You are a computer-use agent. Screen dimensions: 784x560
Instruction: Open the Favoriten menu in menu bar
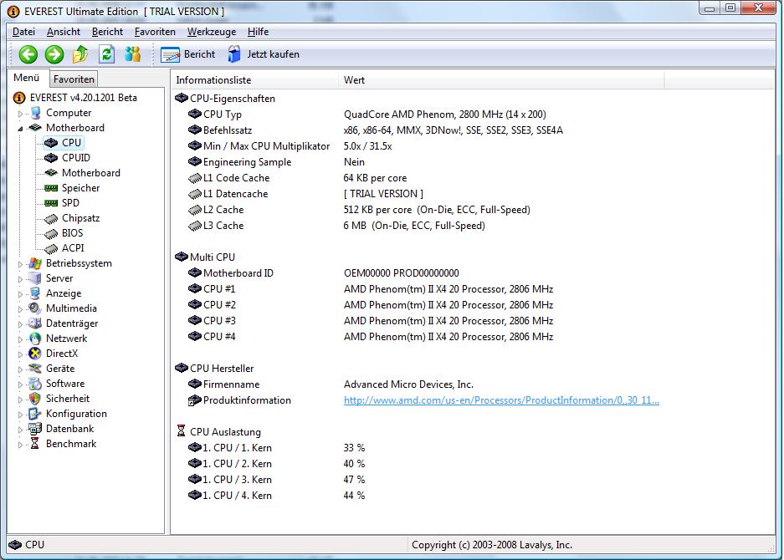(x=155, y=32)
